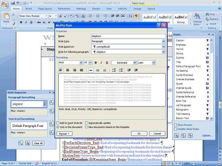Toggle Bold in the ribbon Font group
222x166 pixels.
pyautogui.click(x=21, y=22)
